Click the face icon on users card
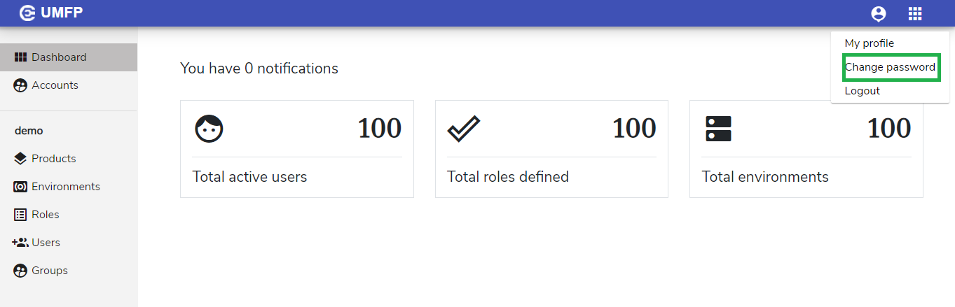 point(209,129)
